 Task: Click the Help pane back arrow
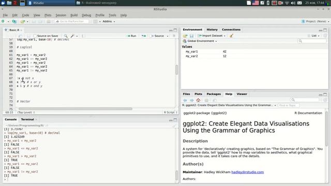pos(185,100)
